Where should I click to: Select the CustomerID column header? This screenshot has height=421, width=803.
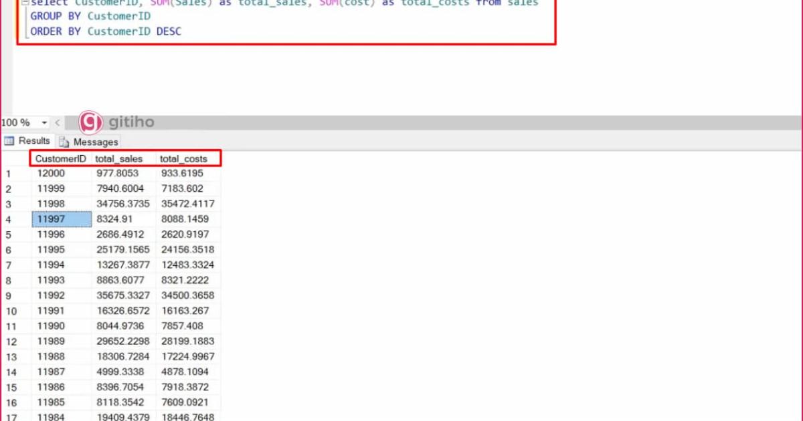(61, 159)
